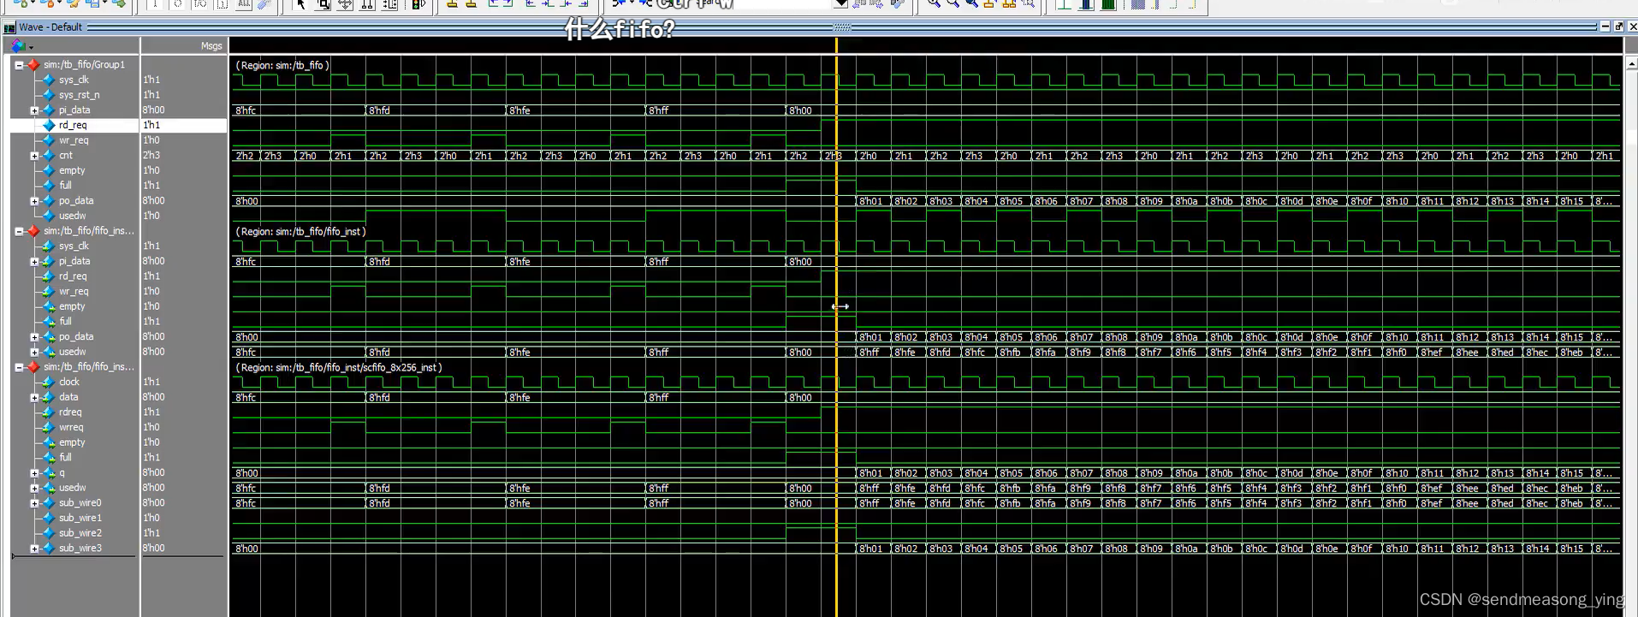The width and height of the screenshot is (1638, 617).
Task: Select the rdreq signal name
Action: point(70,412)
